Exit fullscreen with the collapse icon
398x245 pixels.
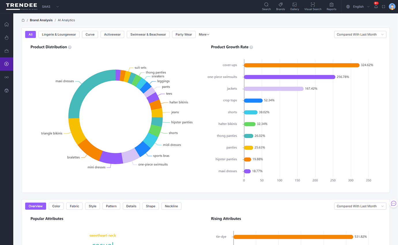pos(384,7)
